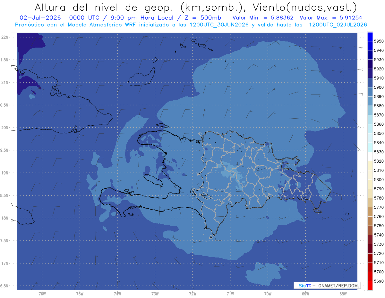
Task: Click the '18N' latitude label
Action: [5, 218]
